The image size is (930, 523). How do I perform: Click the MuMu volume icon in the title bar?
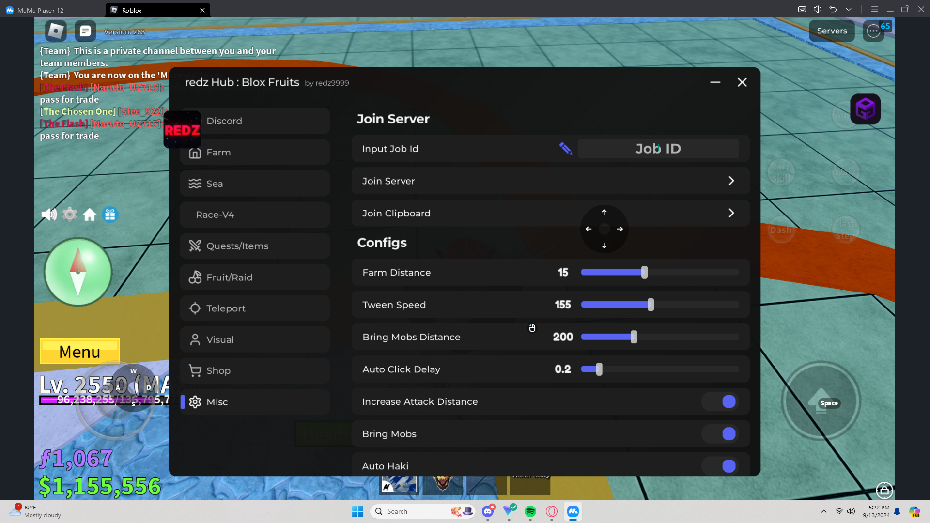[818, 9]
